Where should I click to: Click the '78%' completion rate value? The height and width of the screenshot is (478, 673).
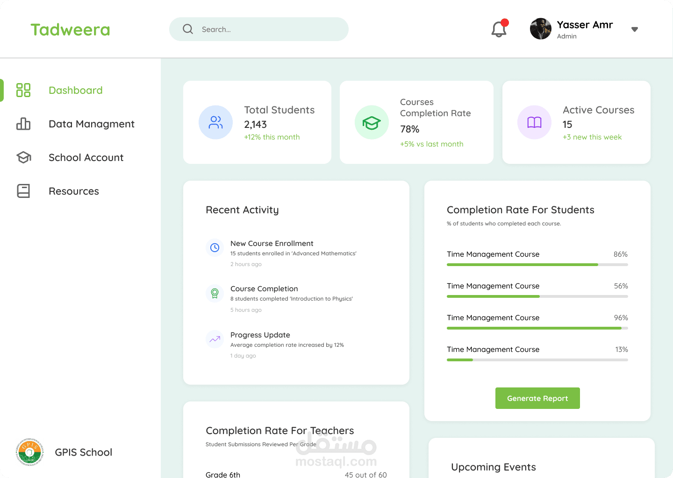point(410,129)
